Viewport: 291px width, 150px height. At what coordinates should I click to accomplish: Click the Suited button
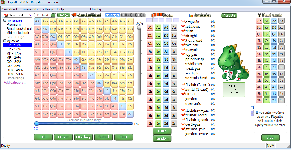(103, 137)
